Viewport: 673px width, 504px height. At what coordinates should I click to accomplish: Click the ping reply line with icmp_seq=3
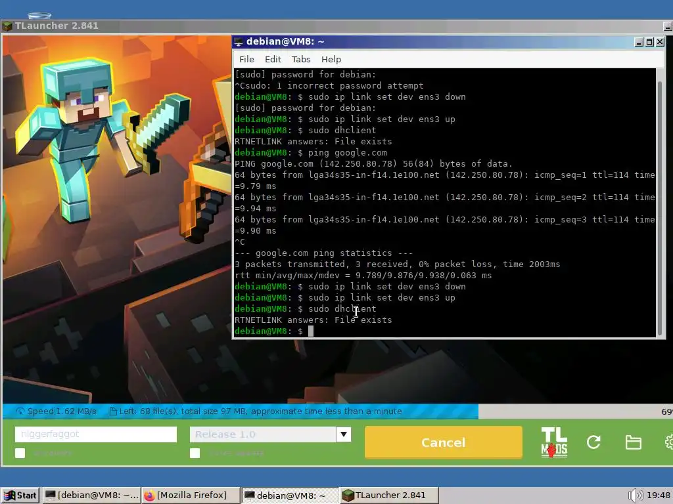[x=445, y=219]
